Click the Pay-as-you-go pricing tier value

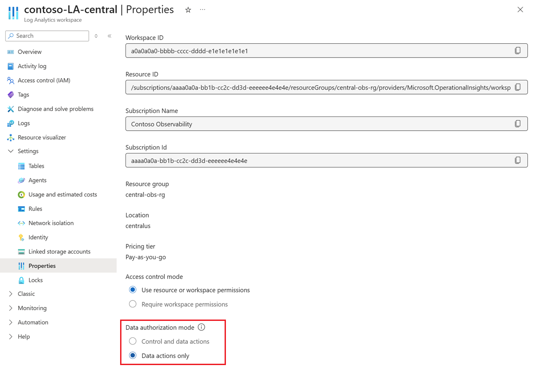coord(146,257)
